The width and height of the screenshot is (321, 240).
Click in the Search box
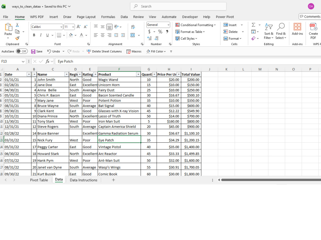coord(178,6)
